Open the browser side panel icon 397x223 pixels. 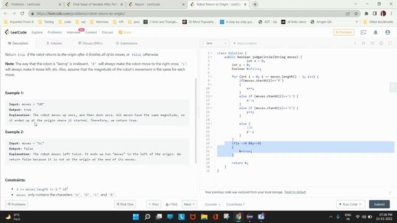point(375,14)
